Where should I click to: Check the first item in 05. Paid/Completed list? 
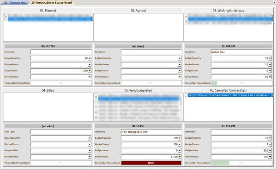(x=96, y=95)
